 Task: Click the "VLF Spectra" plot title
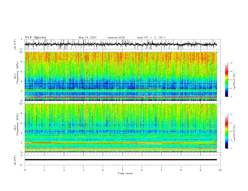point(35,37)
